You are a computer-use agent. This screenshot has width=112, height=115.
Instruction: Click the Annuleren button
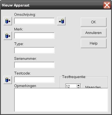tap(94, 33)
